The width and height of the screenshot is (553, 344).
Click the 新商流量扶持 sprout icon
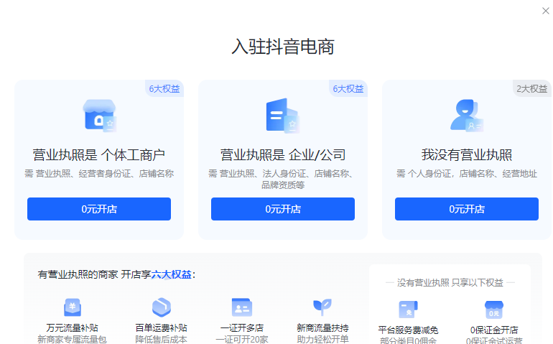322,307
